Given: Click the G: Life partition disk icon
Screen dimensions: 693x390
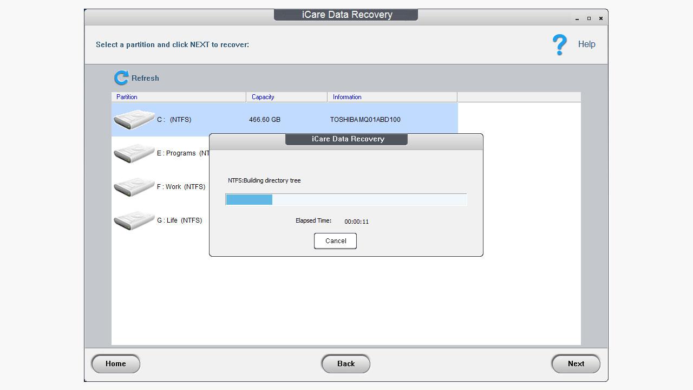Looking at the screenshot, I should tap(134, 219).
